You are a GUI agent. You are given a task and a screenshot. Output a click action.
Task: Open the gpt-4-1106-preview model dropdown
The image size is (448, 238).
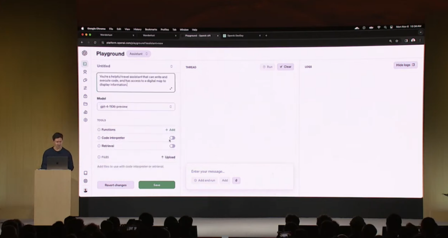136,107
